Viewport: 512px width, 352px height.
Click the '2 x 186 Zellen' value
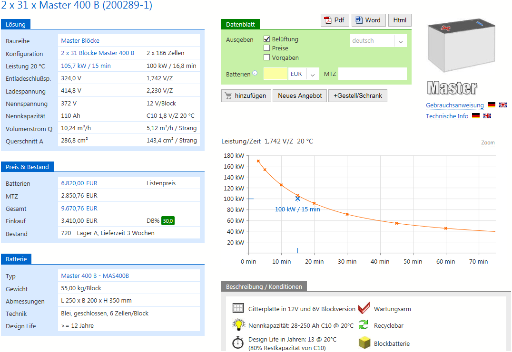(x=166, y=53)
